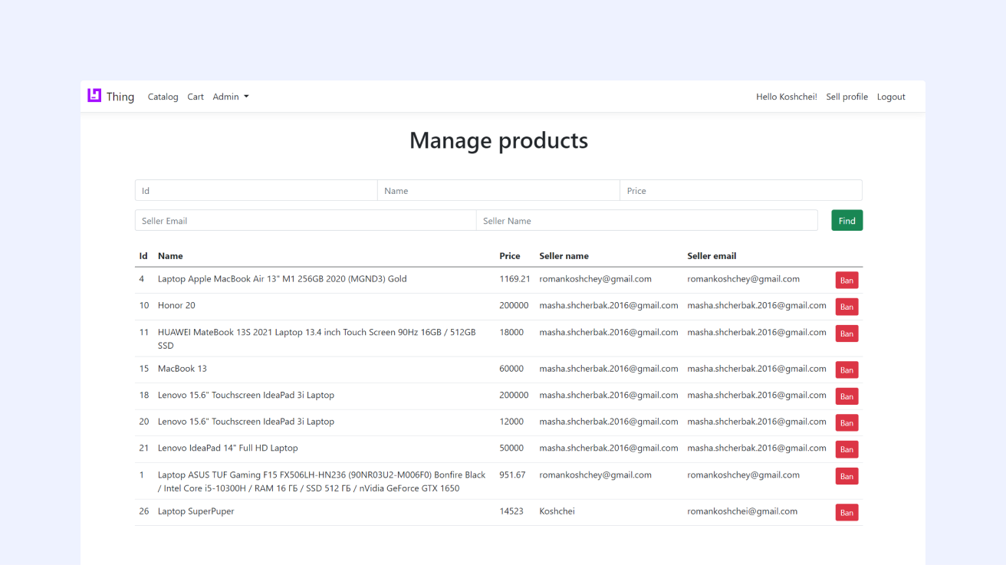Click the purple Thing logo icon
The width and height of the screenshot is (1006, 565).
click(94, 96)
